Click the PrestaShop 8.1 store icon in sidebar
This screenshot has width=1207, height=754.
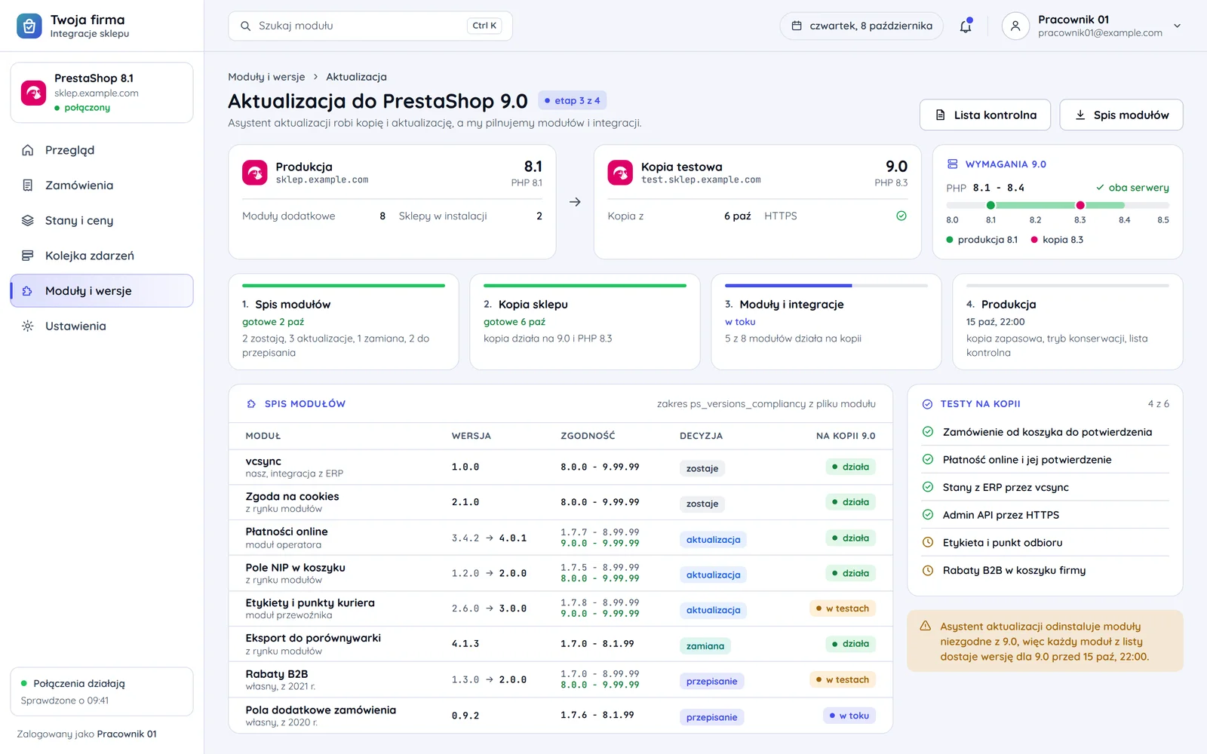[x=33, y=93]
